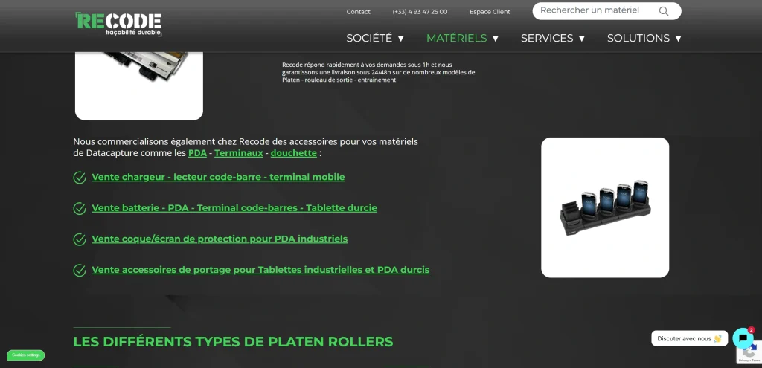Open the Terminaux link
The height and width of the screenshot is (368, 762).
239,153
